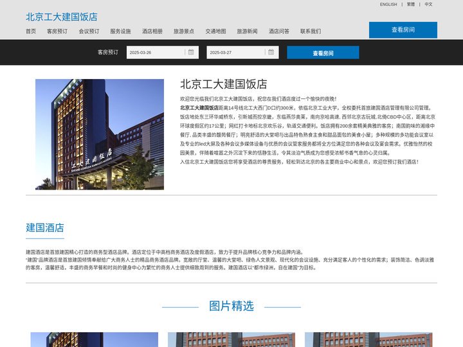Click the large 北京工大建国饭店 heading beside photo
This screenshot has height=347, width=463.
coord(224,84)
